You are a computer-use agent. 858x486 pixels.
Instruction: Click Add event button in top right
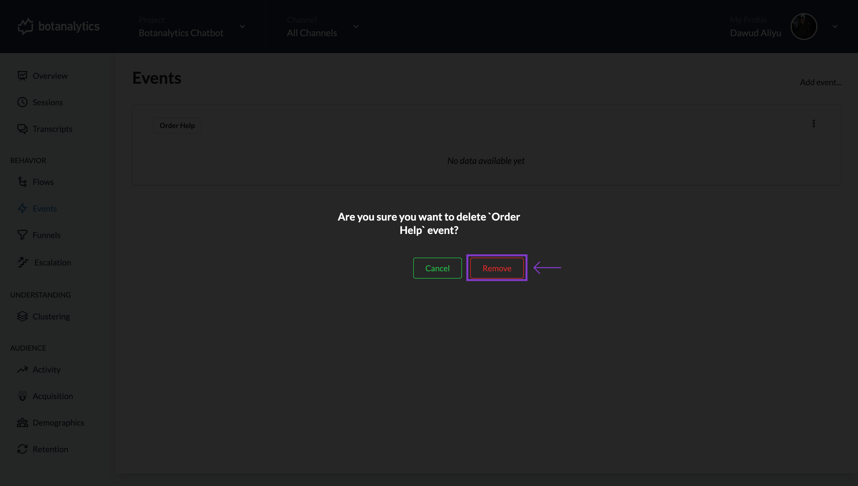click(820, 81)
